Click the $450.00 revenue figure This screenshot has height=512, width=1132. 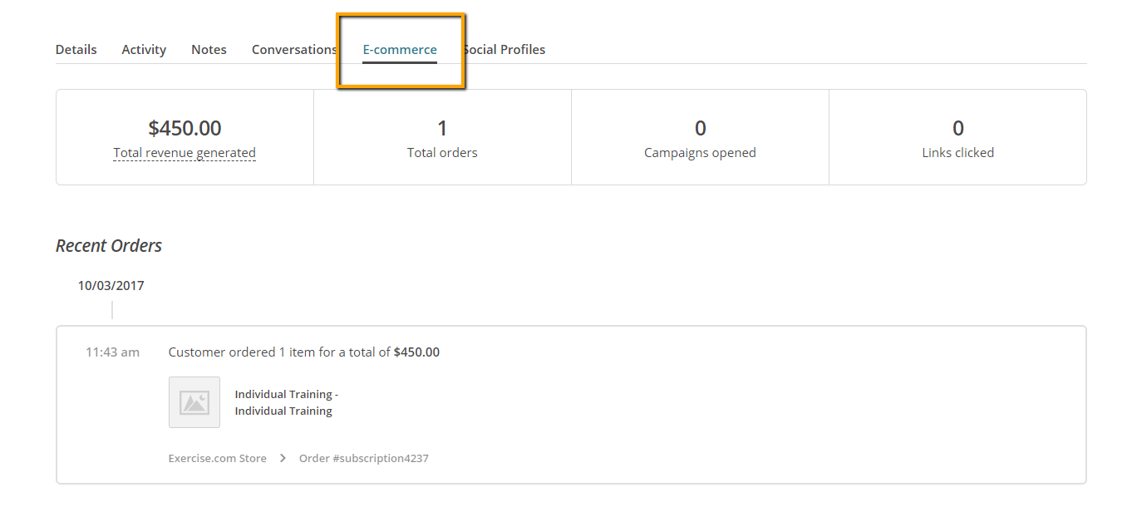(x=185, y=128)
